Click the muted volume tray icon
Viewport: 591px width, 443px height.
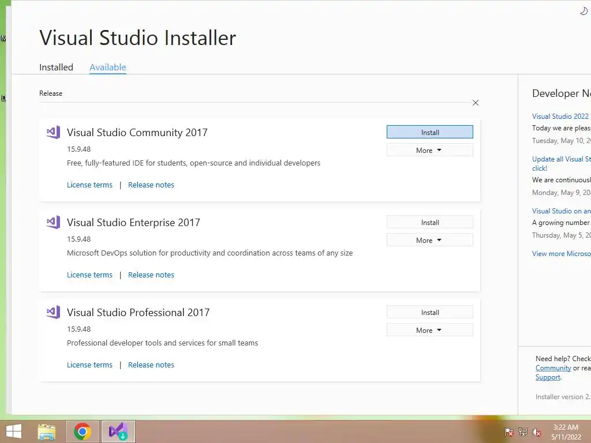537,432
